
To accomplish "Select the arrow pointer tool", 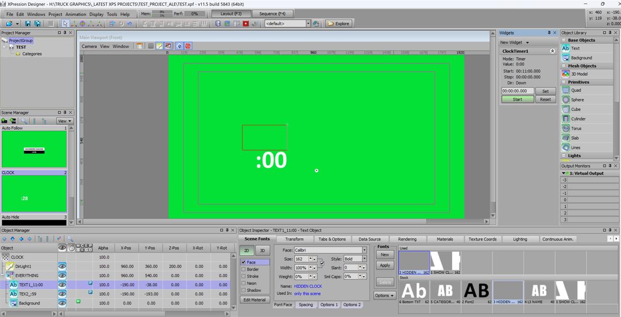I will pos(65,24).
